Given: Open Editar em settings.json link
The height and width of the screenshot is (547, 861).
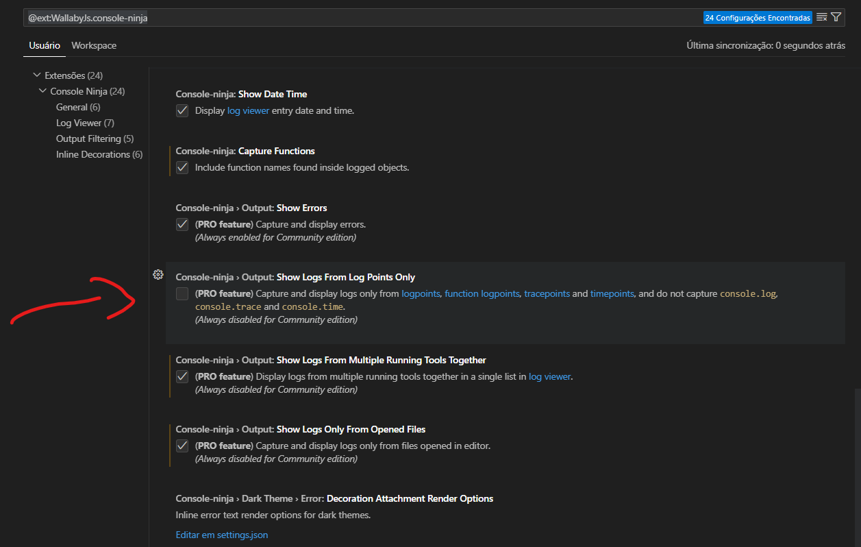Looking at the screenshot, I should [221, 534].
